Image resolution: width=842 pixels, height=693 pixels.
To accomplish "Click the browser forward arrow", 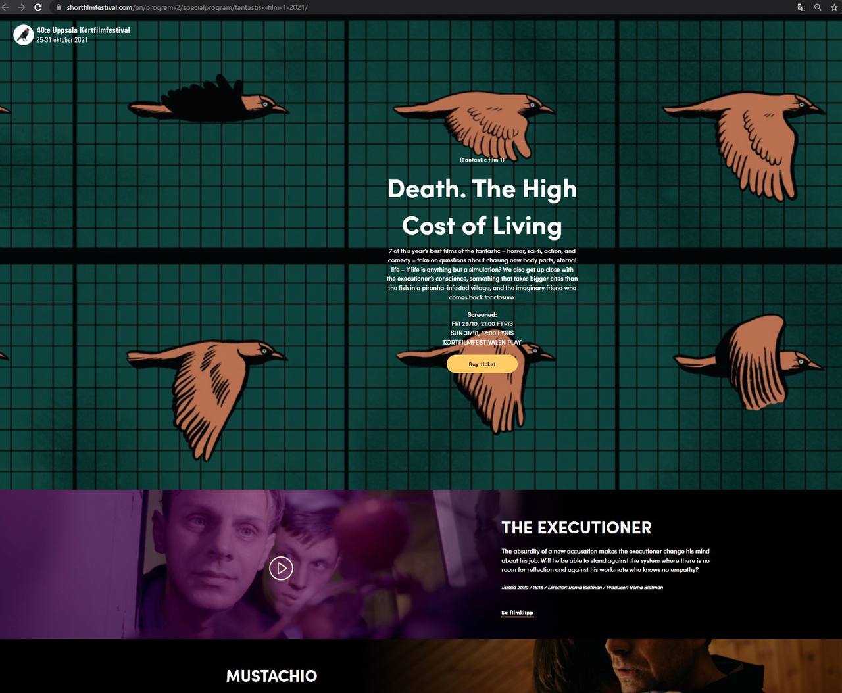I will (x=22, y=7).
